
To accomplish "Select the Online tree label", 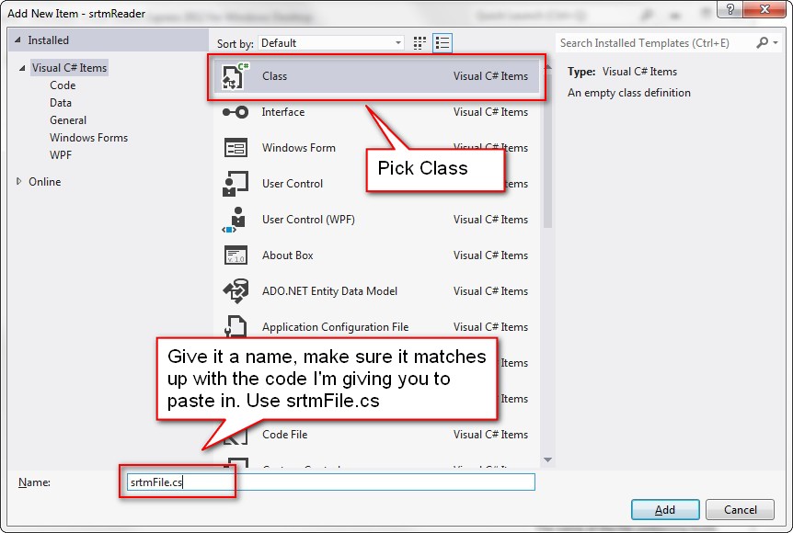I will (44, 181).
